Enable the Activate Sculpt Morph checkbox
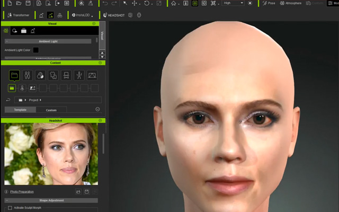This screenshot has height=212, width=339. click(10, 208)
